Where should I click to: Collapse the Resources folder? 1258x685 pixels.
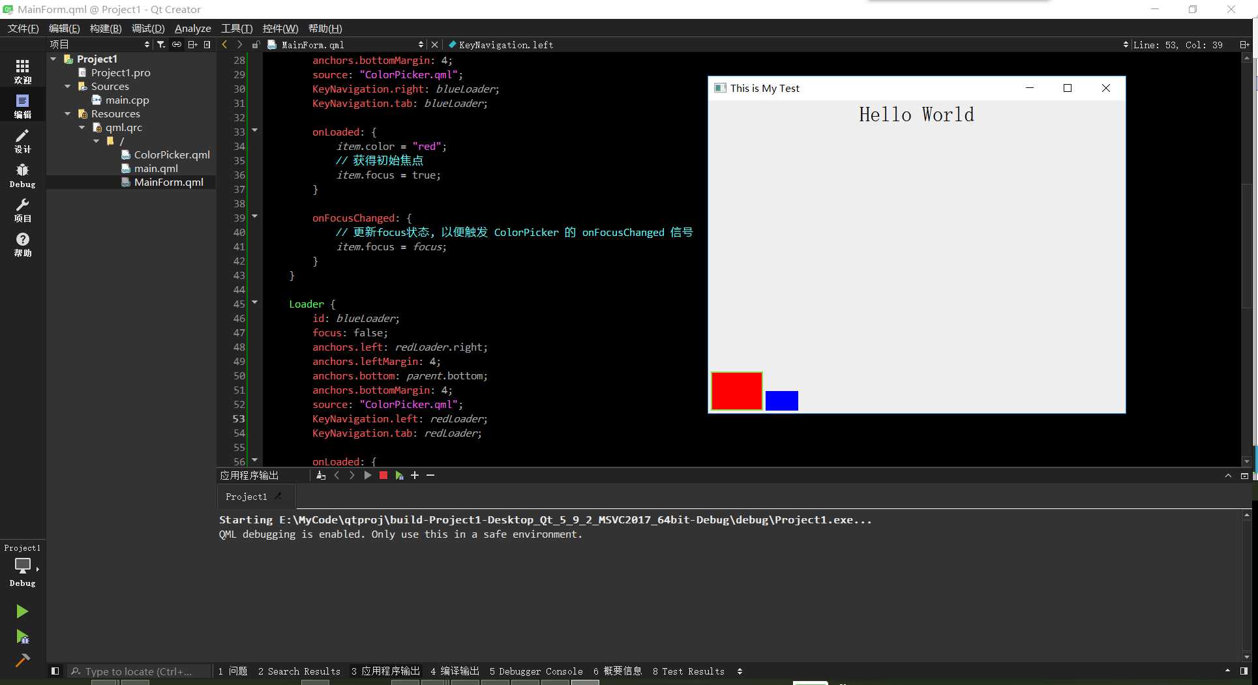68,113
